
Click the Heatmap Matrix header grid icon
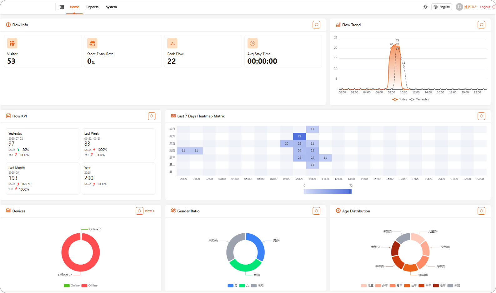coord(173,116)
